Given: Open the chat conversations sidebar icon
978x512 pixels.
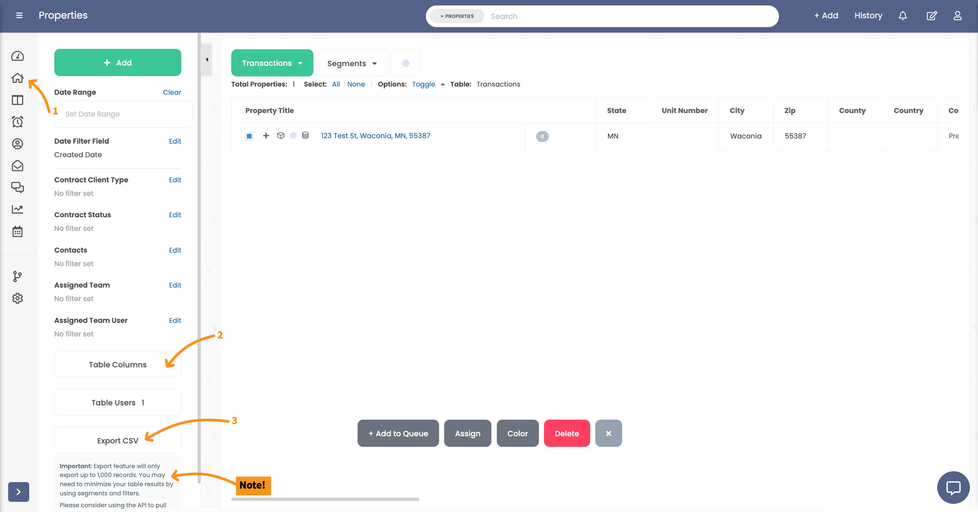Looking at the screenshot, I should (17, 187).
